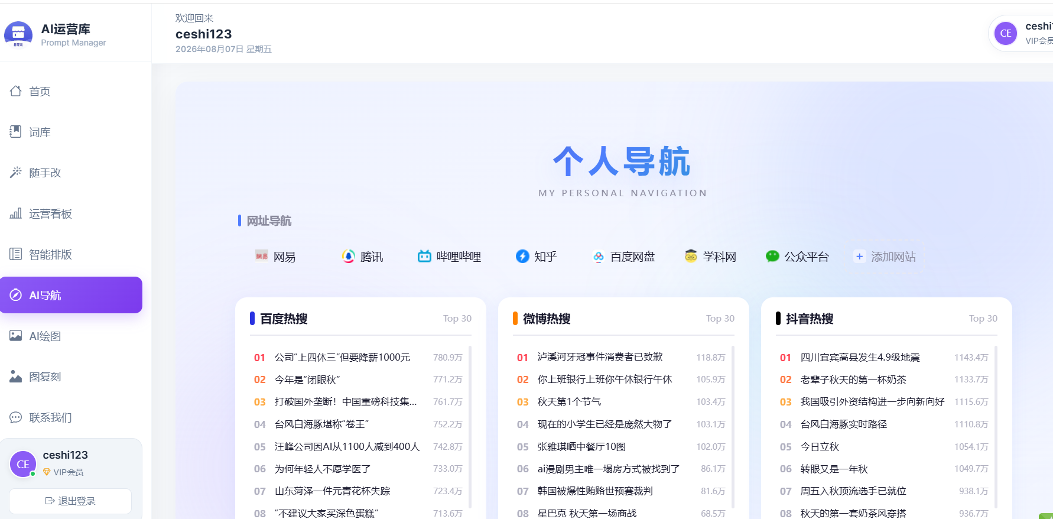Viewport: 1053px width, 519px height.
Task: Open Weibo topic 泸溪河牙冠事件消费者已致歉
Action: [x=600, y=357]
